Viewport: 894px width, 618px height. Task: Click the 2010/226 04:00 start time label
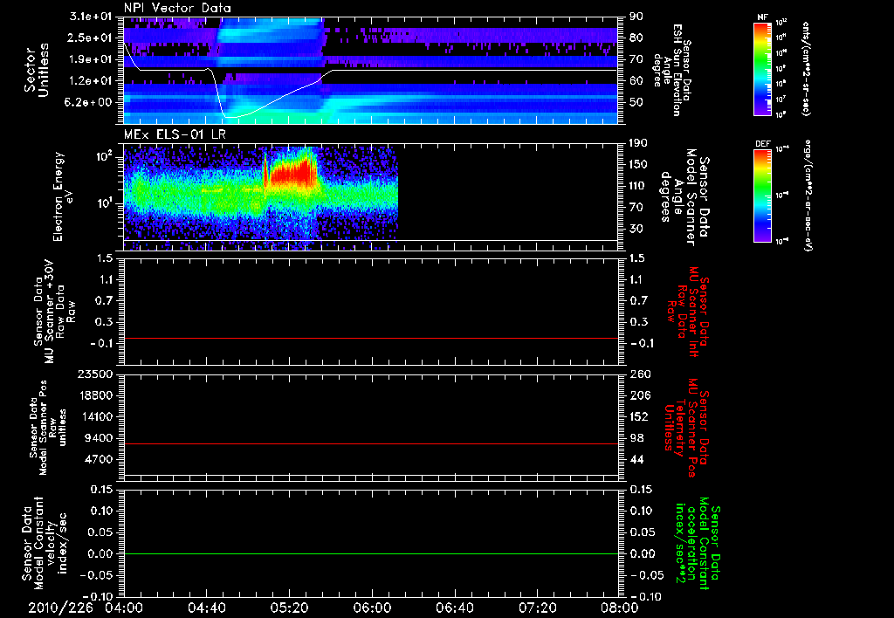pyautogui.click(x=86, y=608)
